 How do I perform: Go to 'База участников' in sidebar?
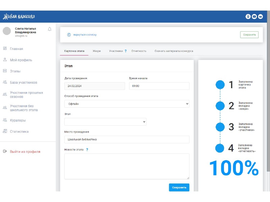pos(23,82)
